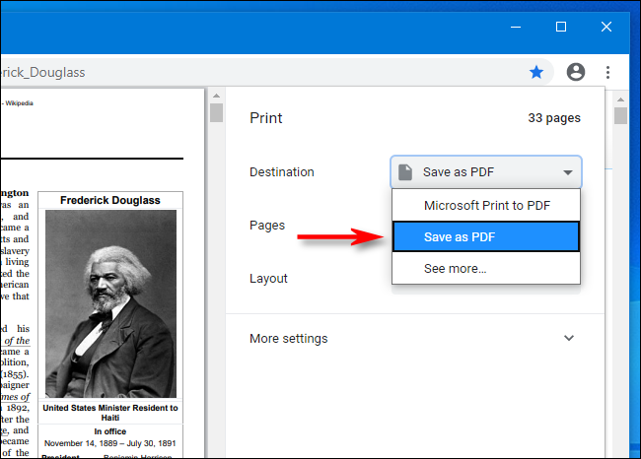Select Microsoft Print to PDF option
This screenshot has width=641, height=459.
[x=486, y=205]
